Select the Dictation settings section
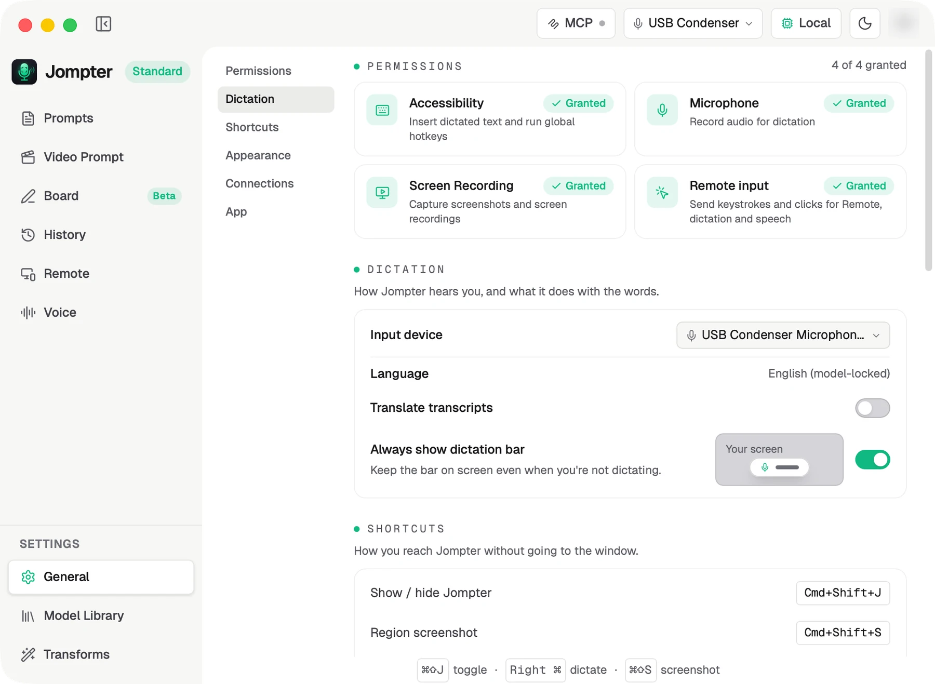 click(276, 99)
